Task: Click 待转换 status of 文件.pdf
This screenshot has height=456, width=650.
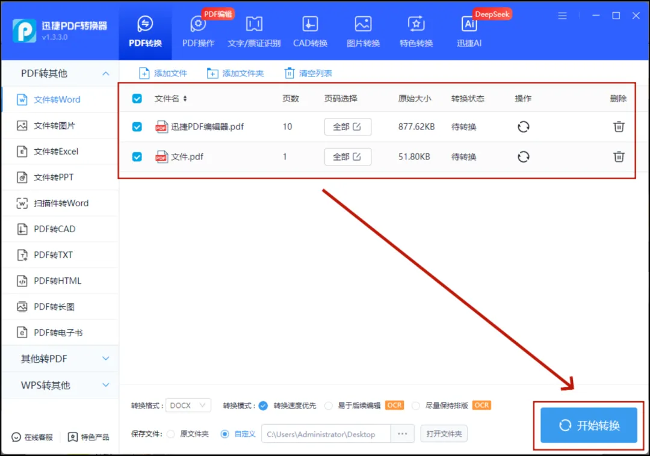Action: [463, 157]
